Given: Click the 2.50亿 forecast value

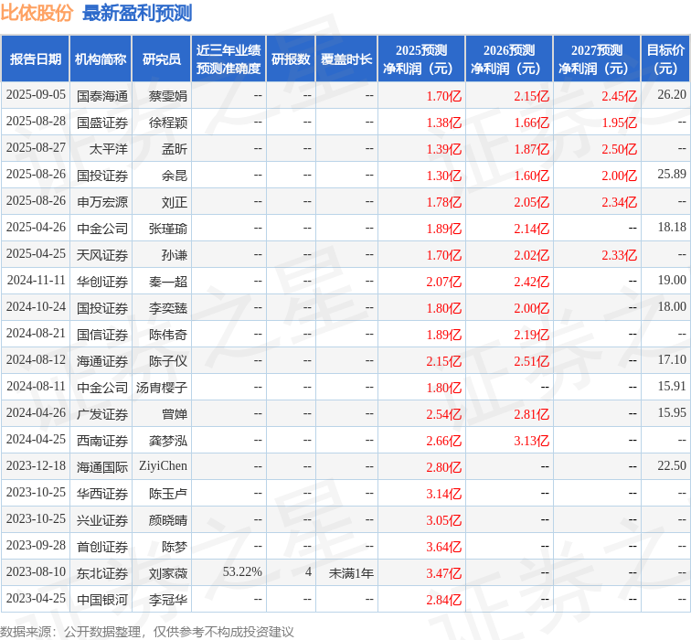Looking at the screenshot, I should coord(619,149).
